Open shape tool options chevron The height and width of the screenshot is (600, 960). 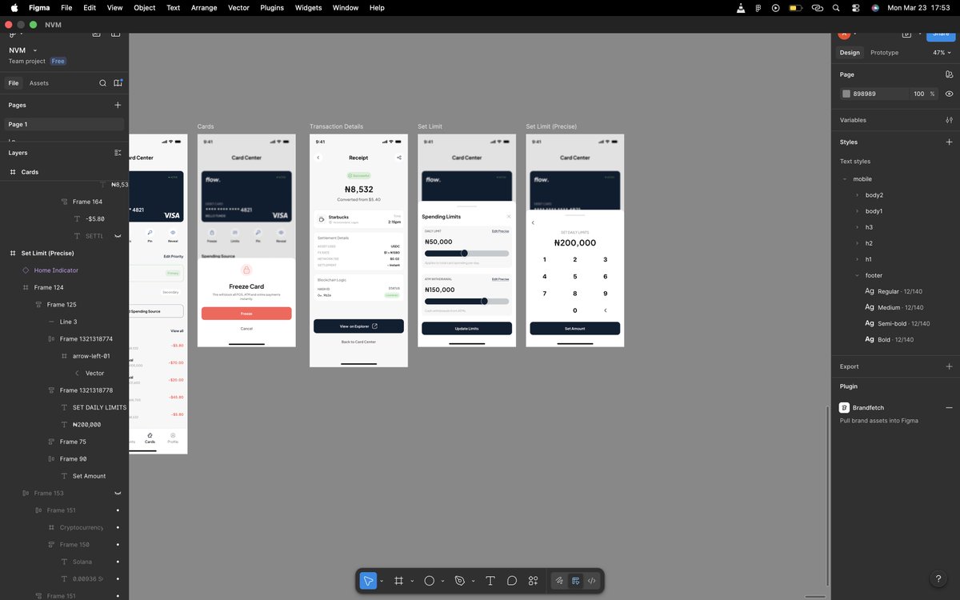(x=443, y=581)
